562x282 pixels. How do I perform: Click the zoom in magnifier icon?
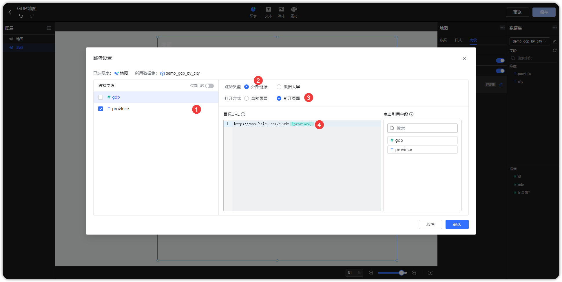click(x=414, y=273)
